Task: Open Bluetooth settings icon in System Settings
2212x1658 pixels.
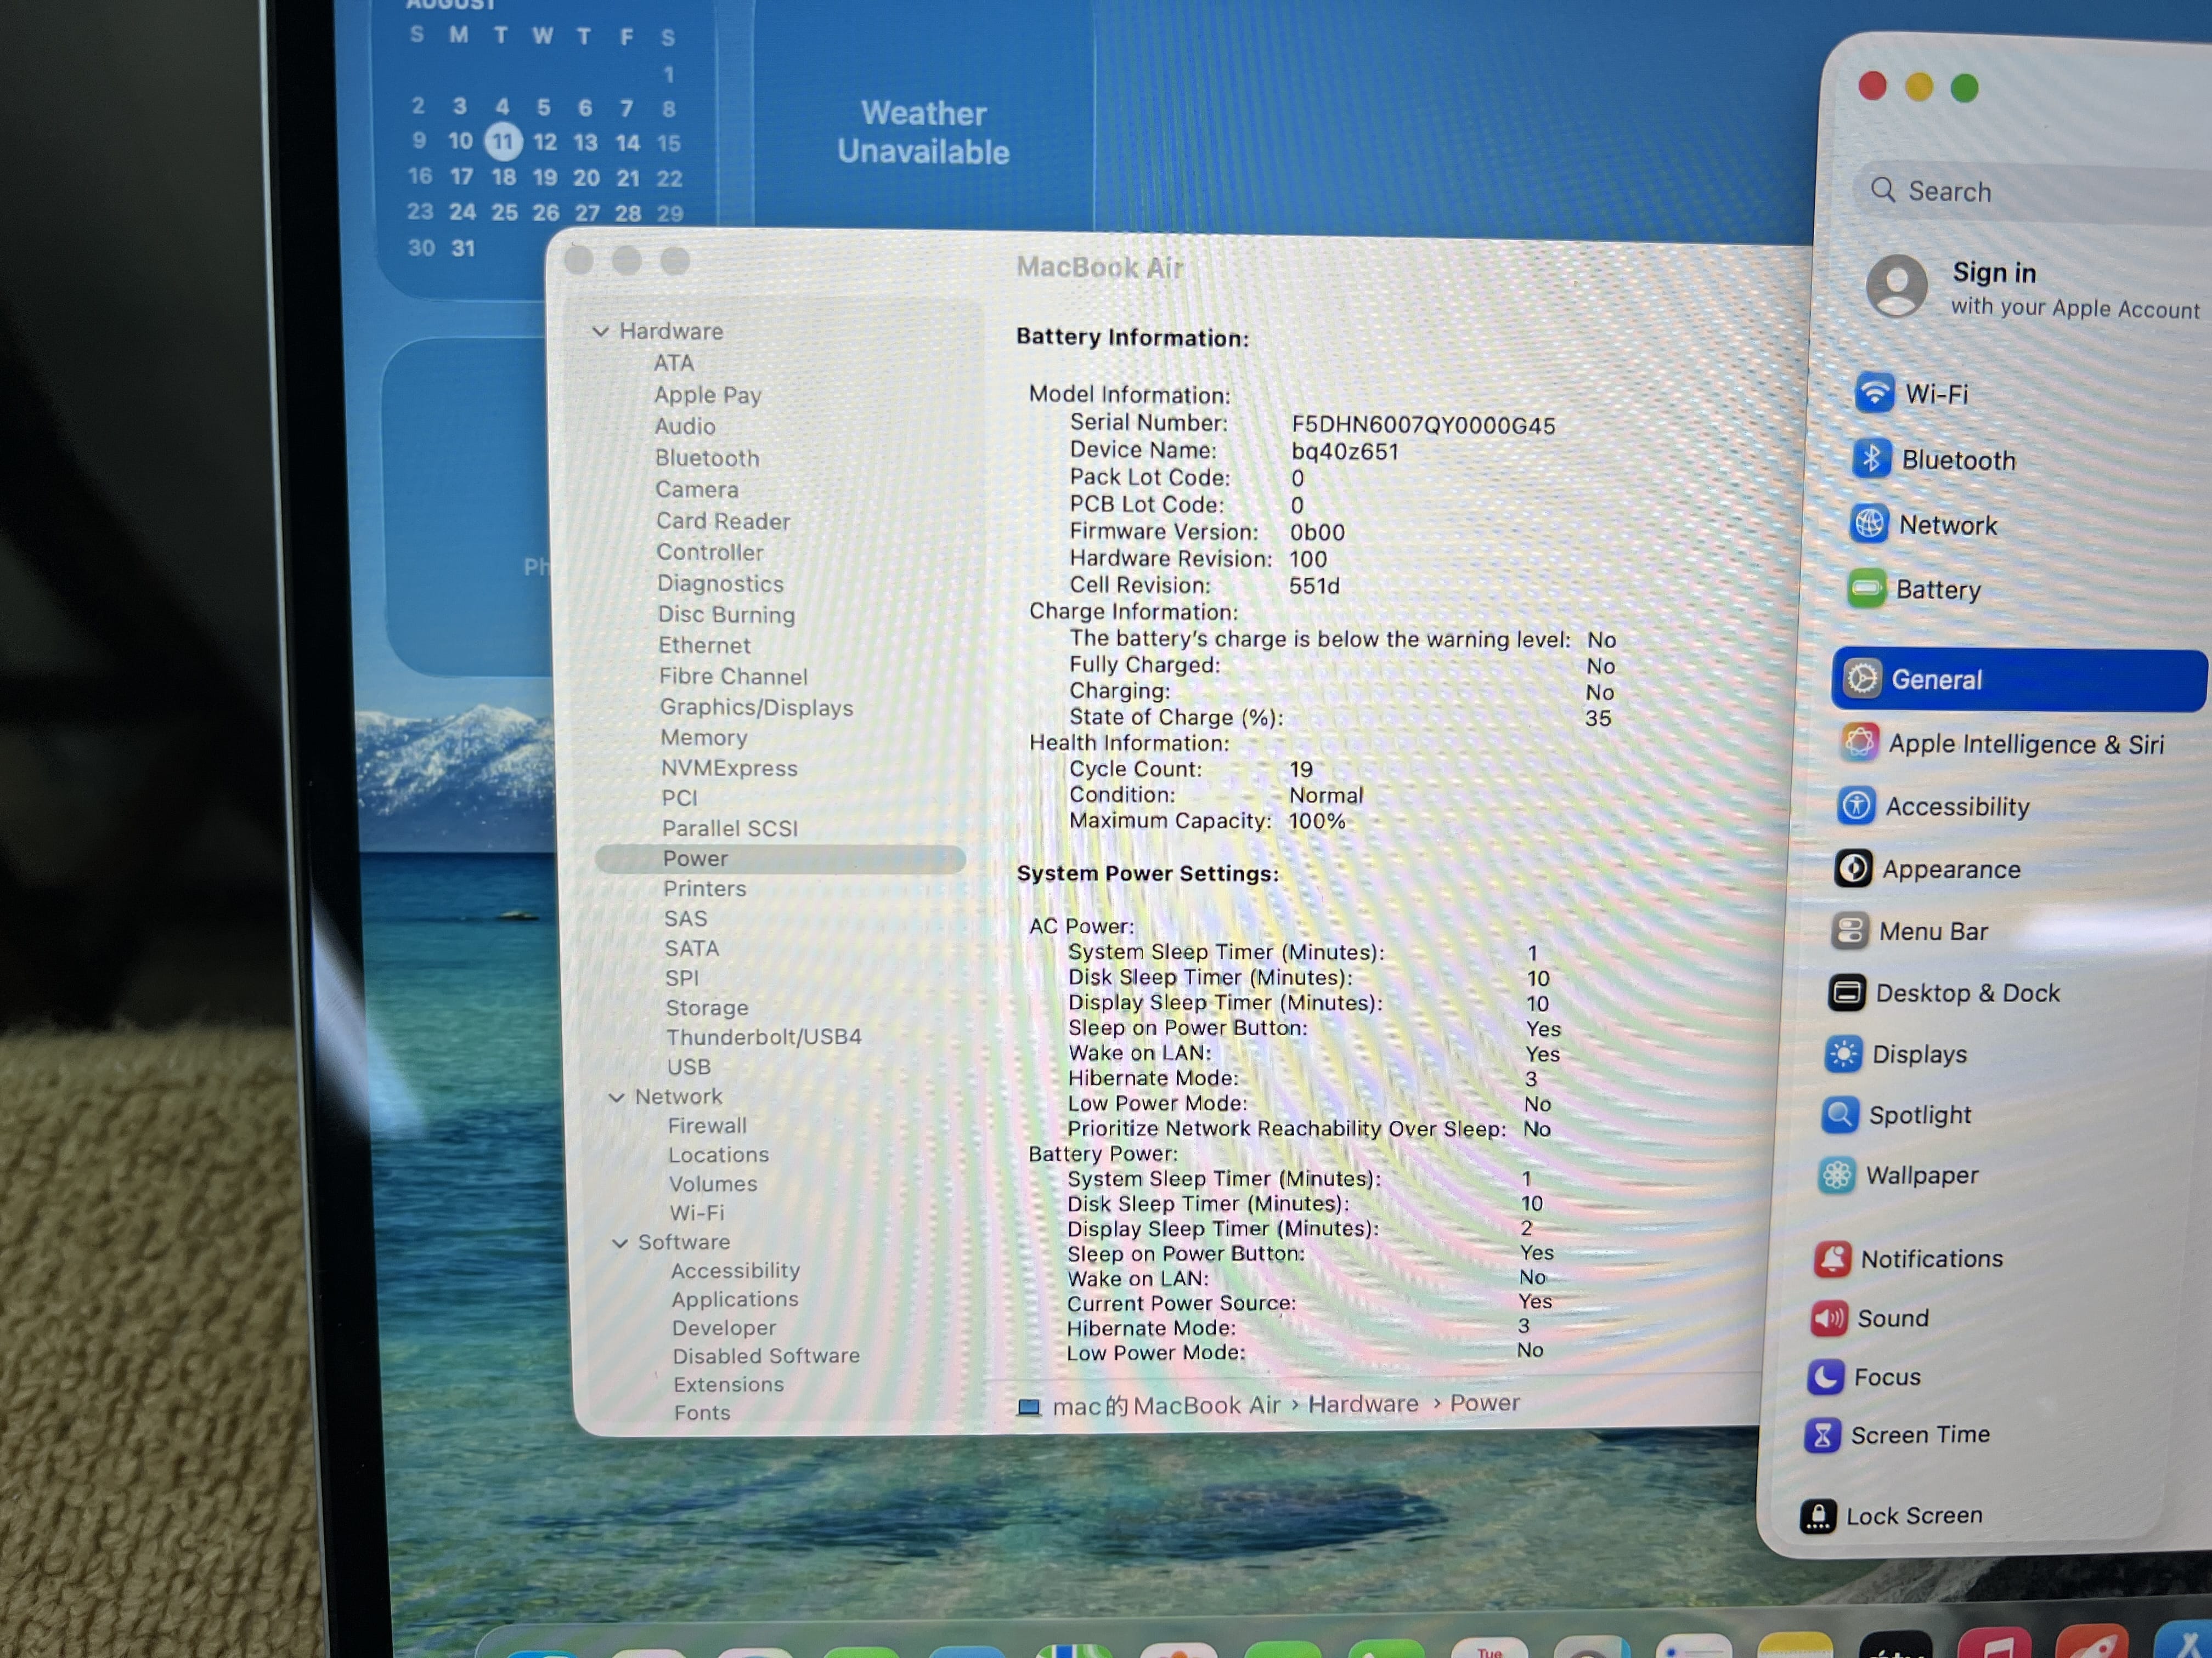Action: [x=1871, y=459]
